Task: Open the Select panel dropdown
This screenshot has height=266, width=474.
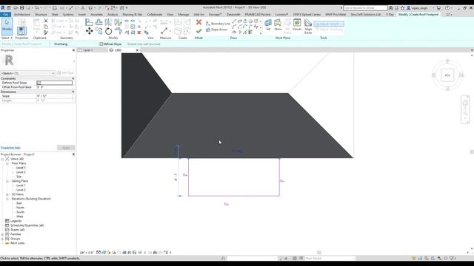Action: click(x=7, y=38)
